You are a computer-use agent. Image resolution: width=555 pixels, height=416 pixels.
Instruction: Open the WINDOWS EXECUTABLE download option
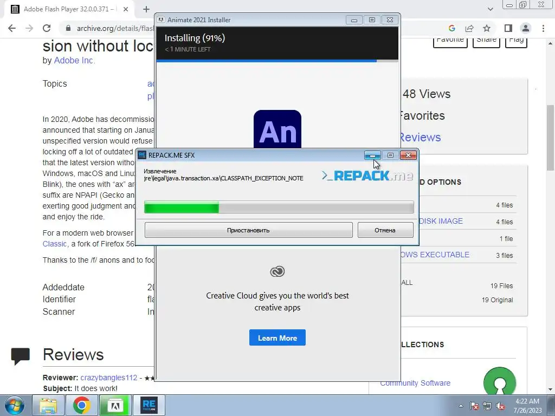tap(435, 255)
